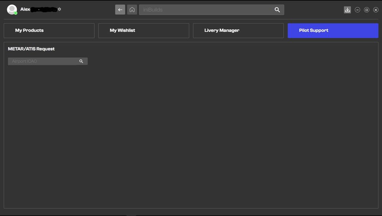
Task: Maximize the iniBuilds window
Action: (367, 10)
